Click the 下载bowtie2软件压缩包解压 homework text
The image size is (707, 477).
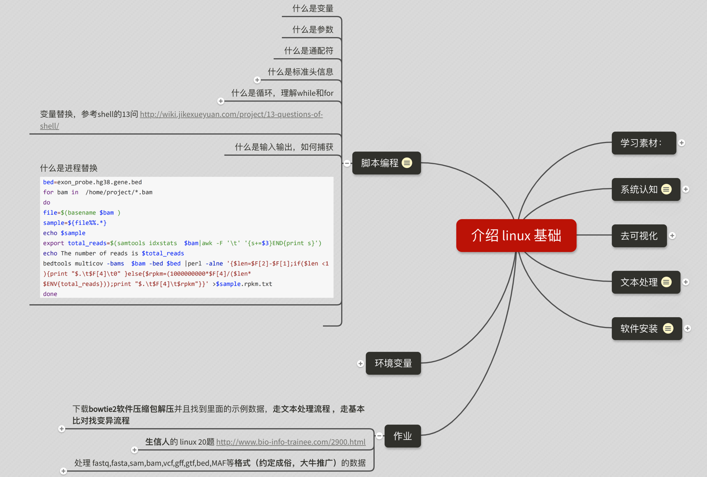(218, 415)
